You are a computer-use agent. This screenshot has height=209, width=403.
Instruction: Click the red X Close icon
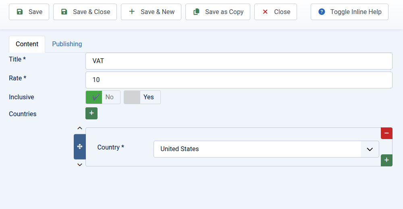click(265, 12)
